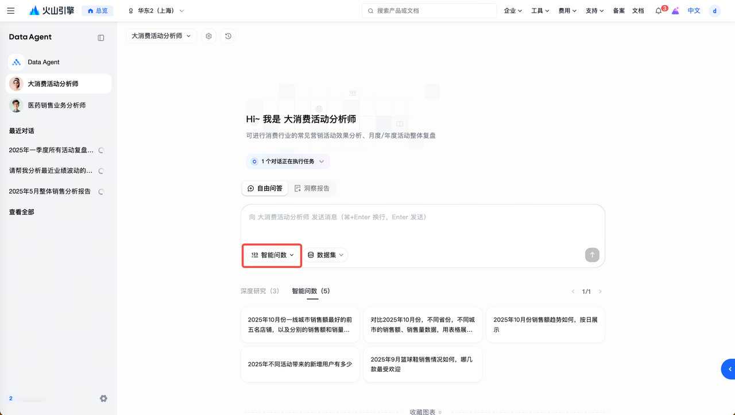Go to next page of suggestions
The width and height of the screenshot is (735, 415).
pyautogui.click(x=600, y=292)
